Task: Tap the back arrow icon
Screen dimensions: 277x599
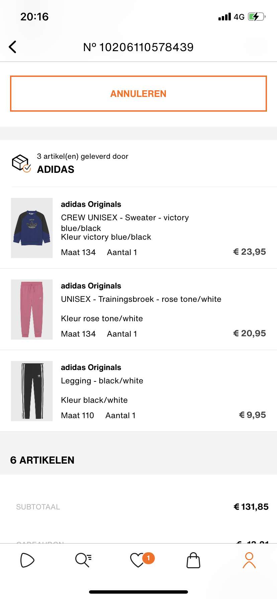Action: (13, 47)
